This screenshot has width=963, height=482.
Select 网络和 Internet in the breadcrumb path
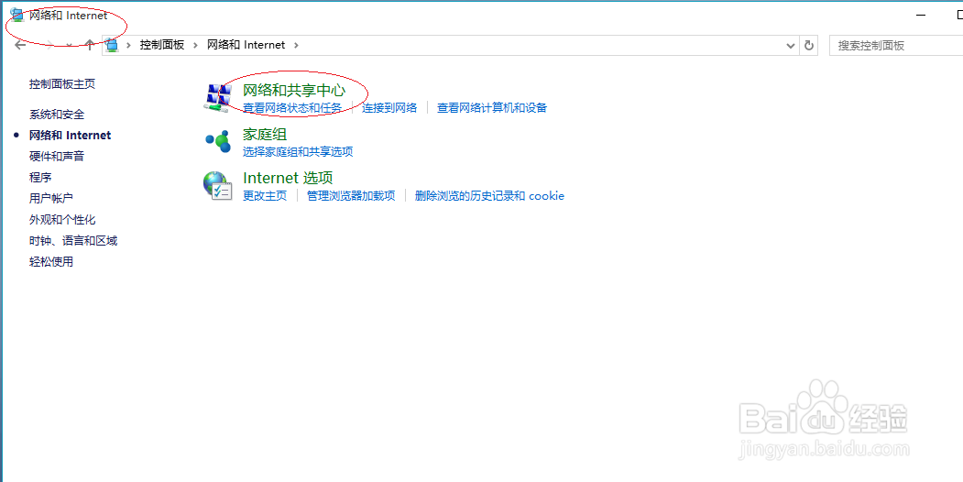246,45
